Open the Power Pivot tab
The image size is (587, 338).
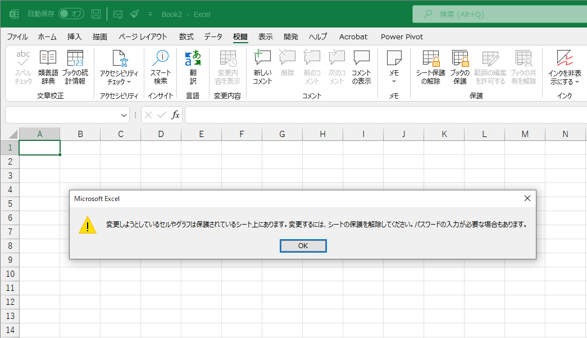coord(402,36)
